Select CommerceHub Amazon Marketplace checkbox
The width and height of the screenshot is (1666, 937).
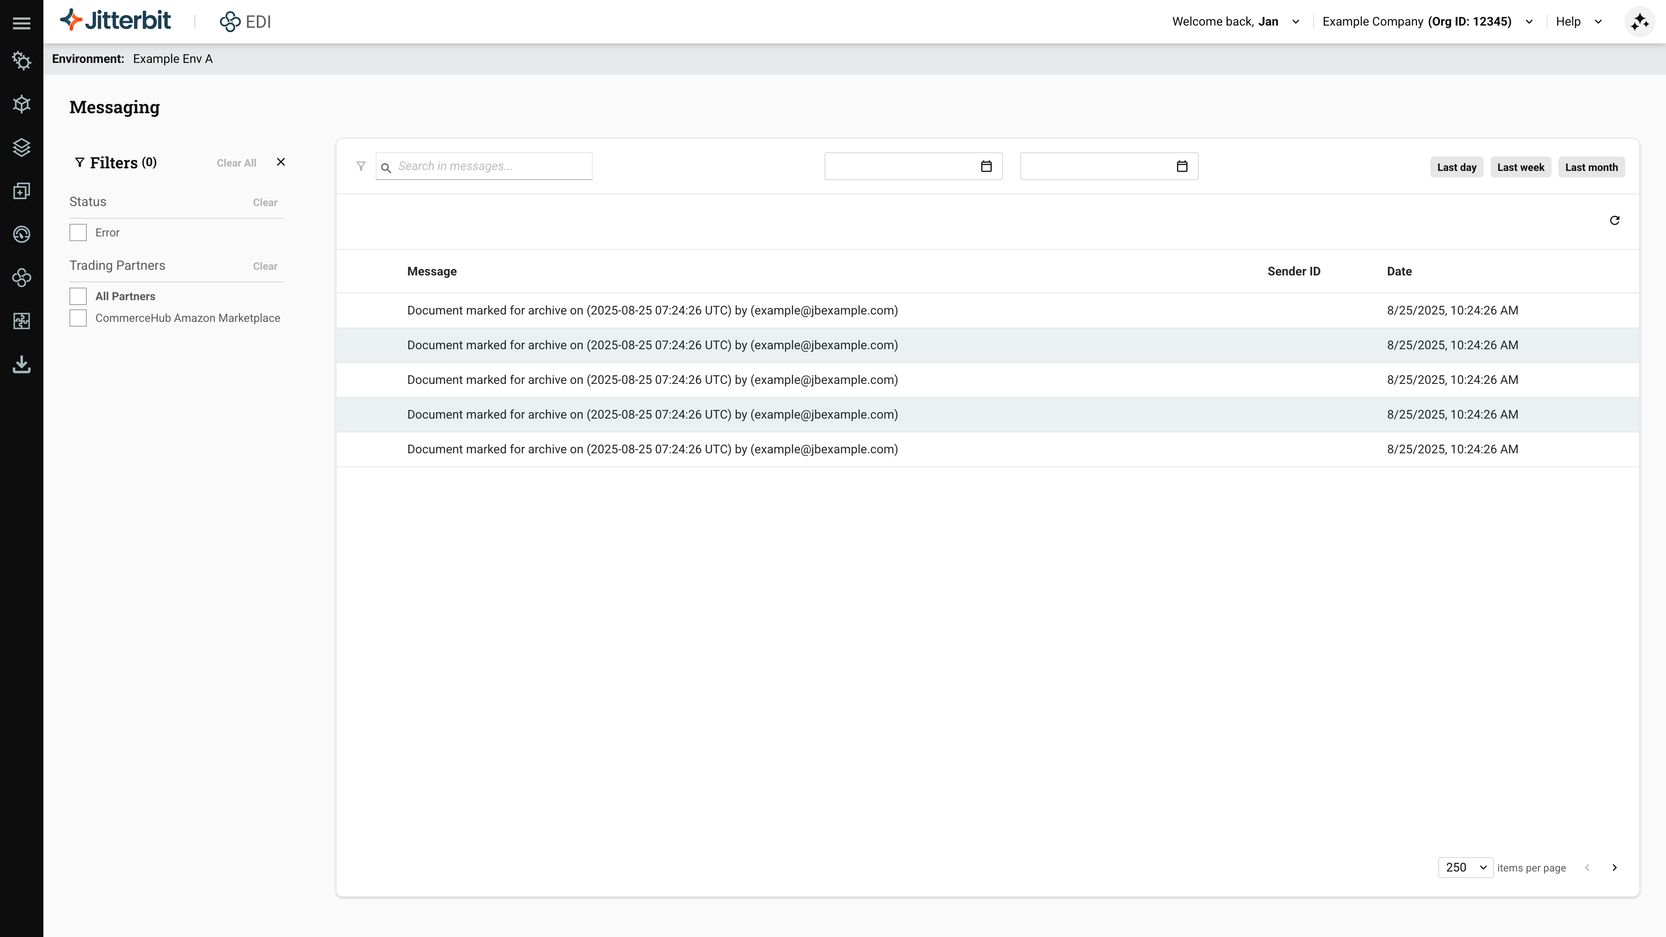78,318
